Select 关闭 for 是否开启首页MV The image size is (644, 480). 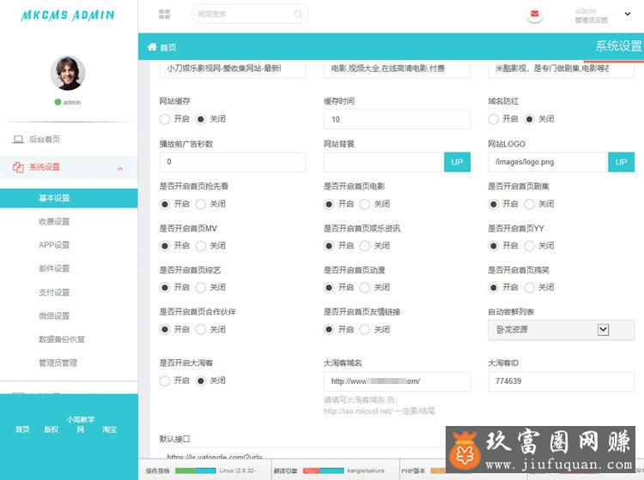pyautogui.click(x=202, y=246)
